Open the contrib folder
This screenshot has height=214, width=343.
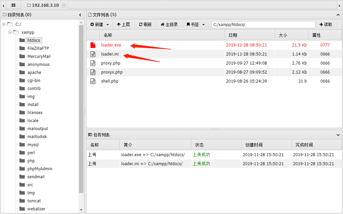(34, 88)
